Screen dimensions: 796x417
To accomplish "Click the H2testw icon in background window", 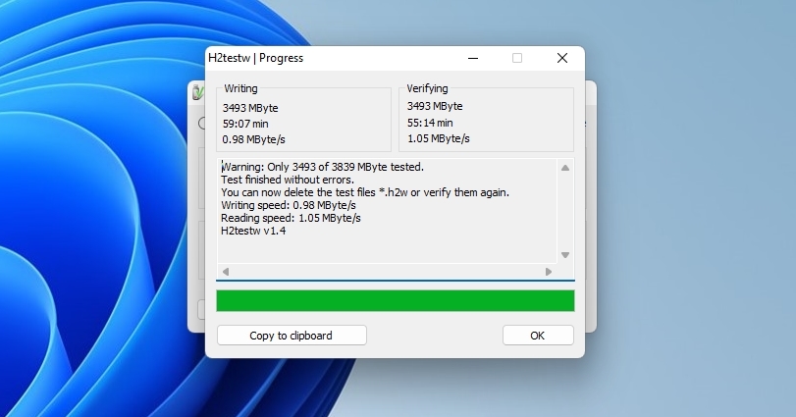I will [x=198, y=92].
